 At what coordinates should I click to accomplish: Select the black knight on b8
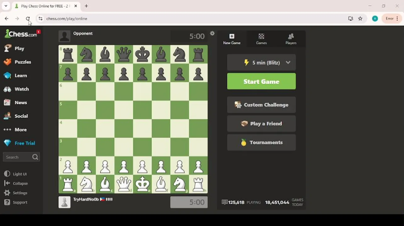click(87, 54)
